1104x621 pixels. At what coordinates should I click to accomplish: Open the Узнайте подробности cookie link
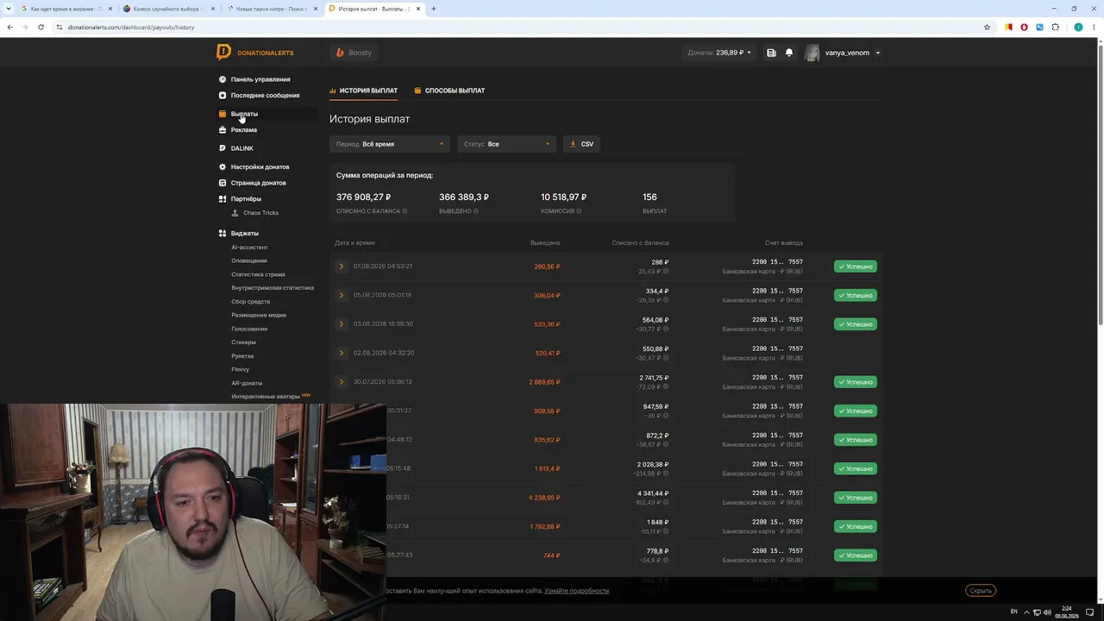coord(576,591)
